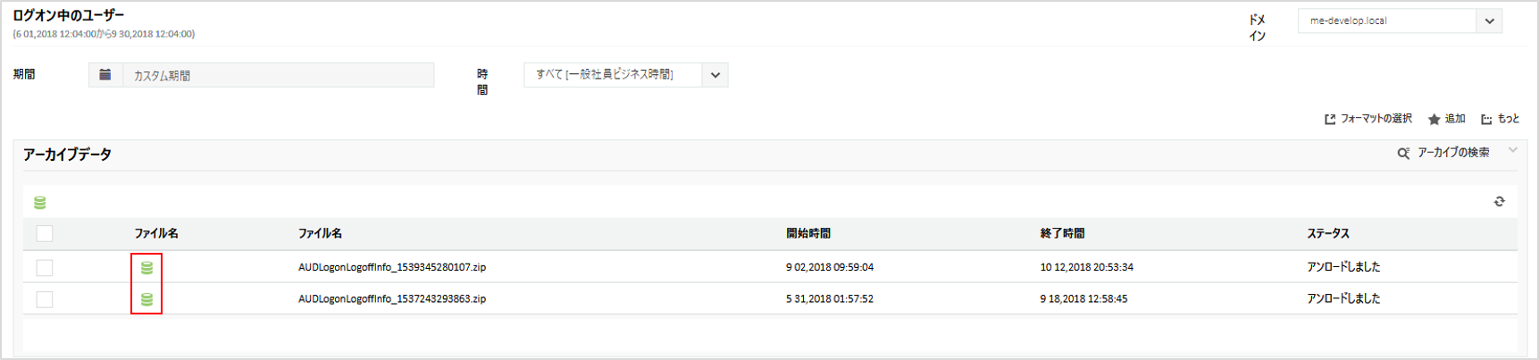Click database icon for AUDLogonLogoffInfo_1537243293863.zip

(x=147, y=299)
